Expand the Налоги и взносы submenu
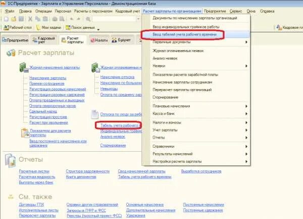This screenshot has height=219, width=303. tap(246, 123)
